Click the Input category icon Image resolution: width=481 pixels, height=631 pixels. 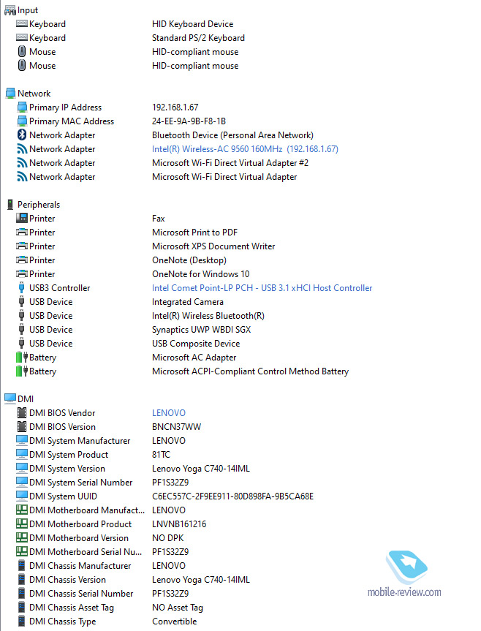point(10,10)
